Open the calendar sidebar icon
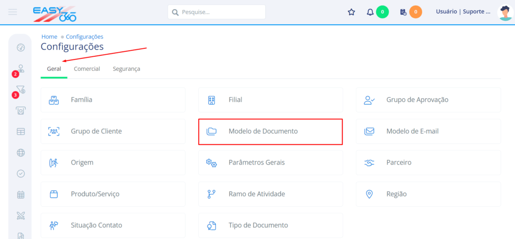 [x=21, y=195]
